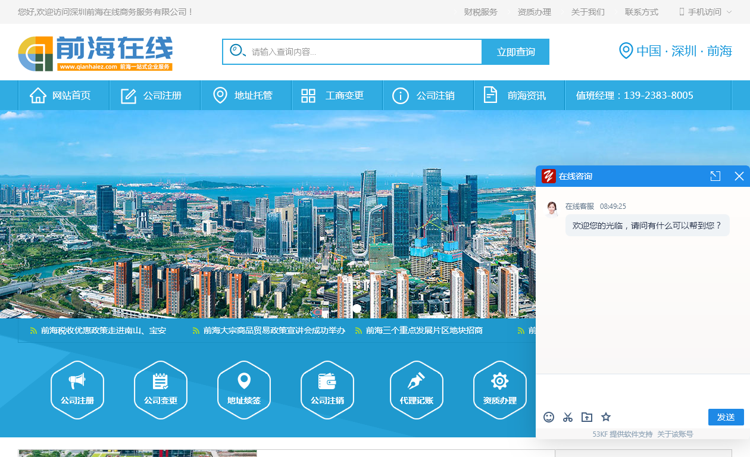
Task: Expand the online chat window
Action: tap(715, 176)
